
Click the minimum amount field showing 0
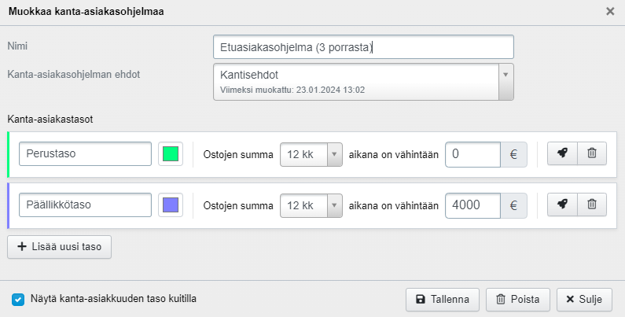(x=472, y=154)
